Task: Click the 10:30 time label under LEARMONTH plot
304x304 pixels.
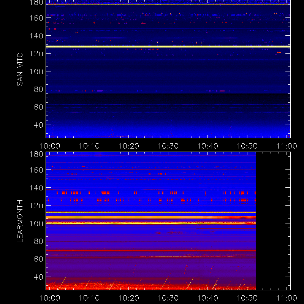Action: (168, 298)
